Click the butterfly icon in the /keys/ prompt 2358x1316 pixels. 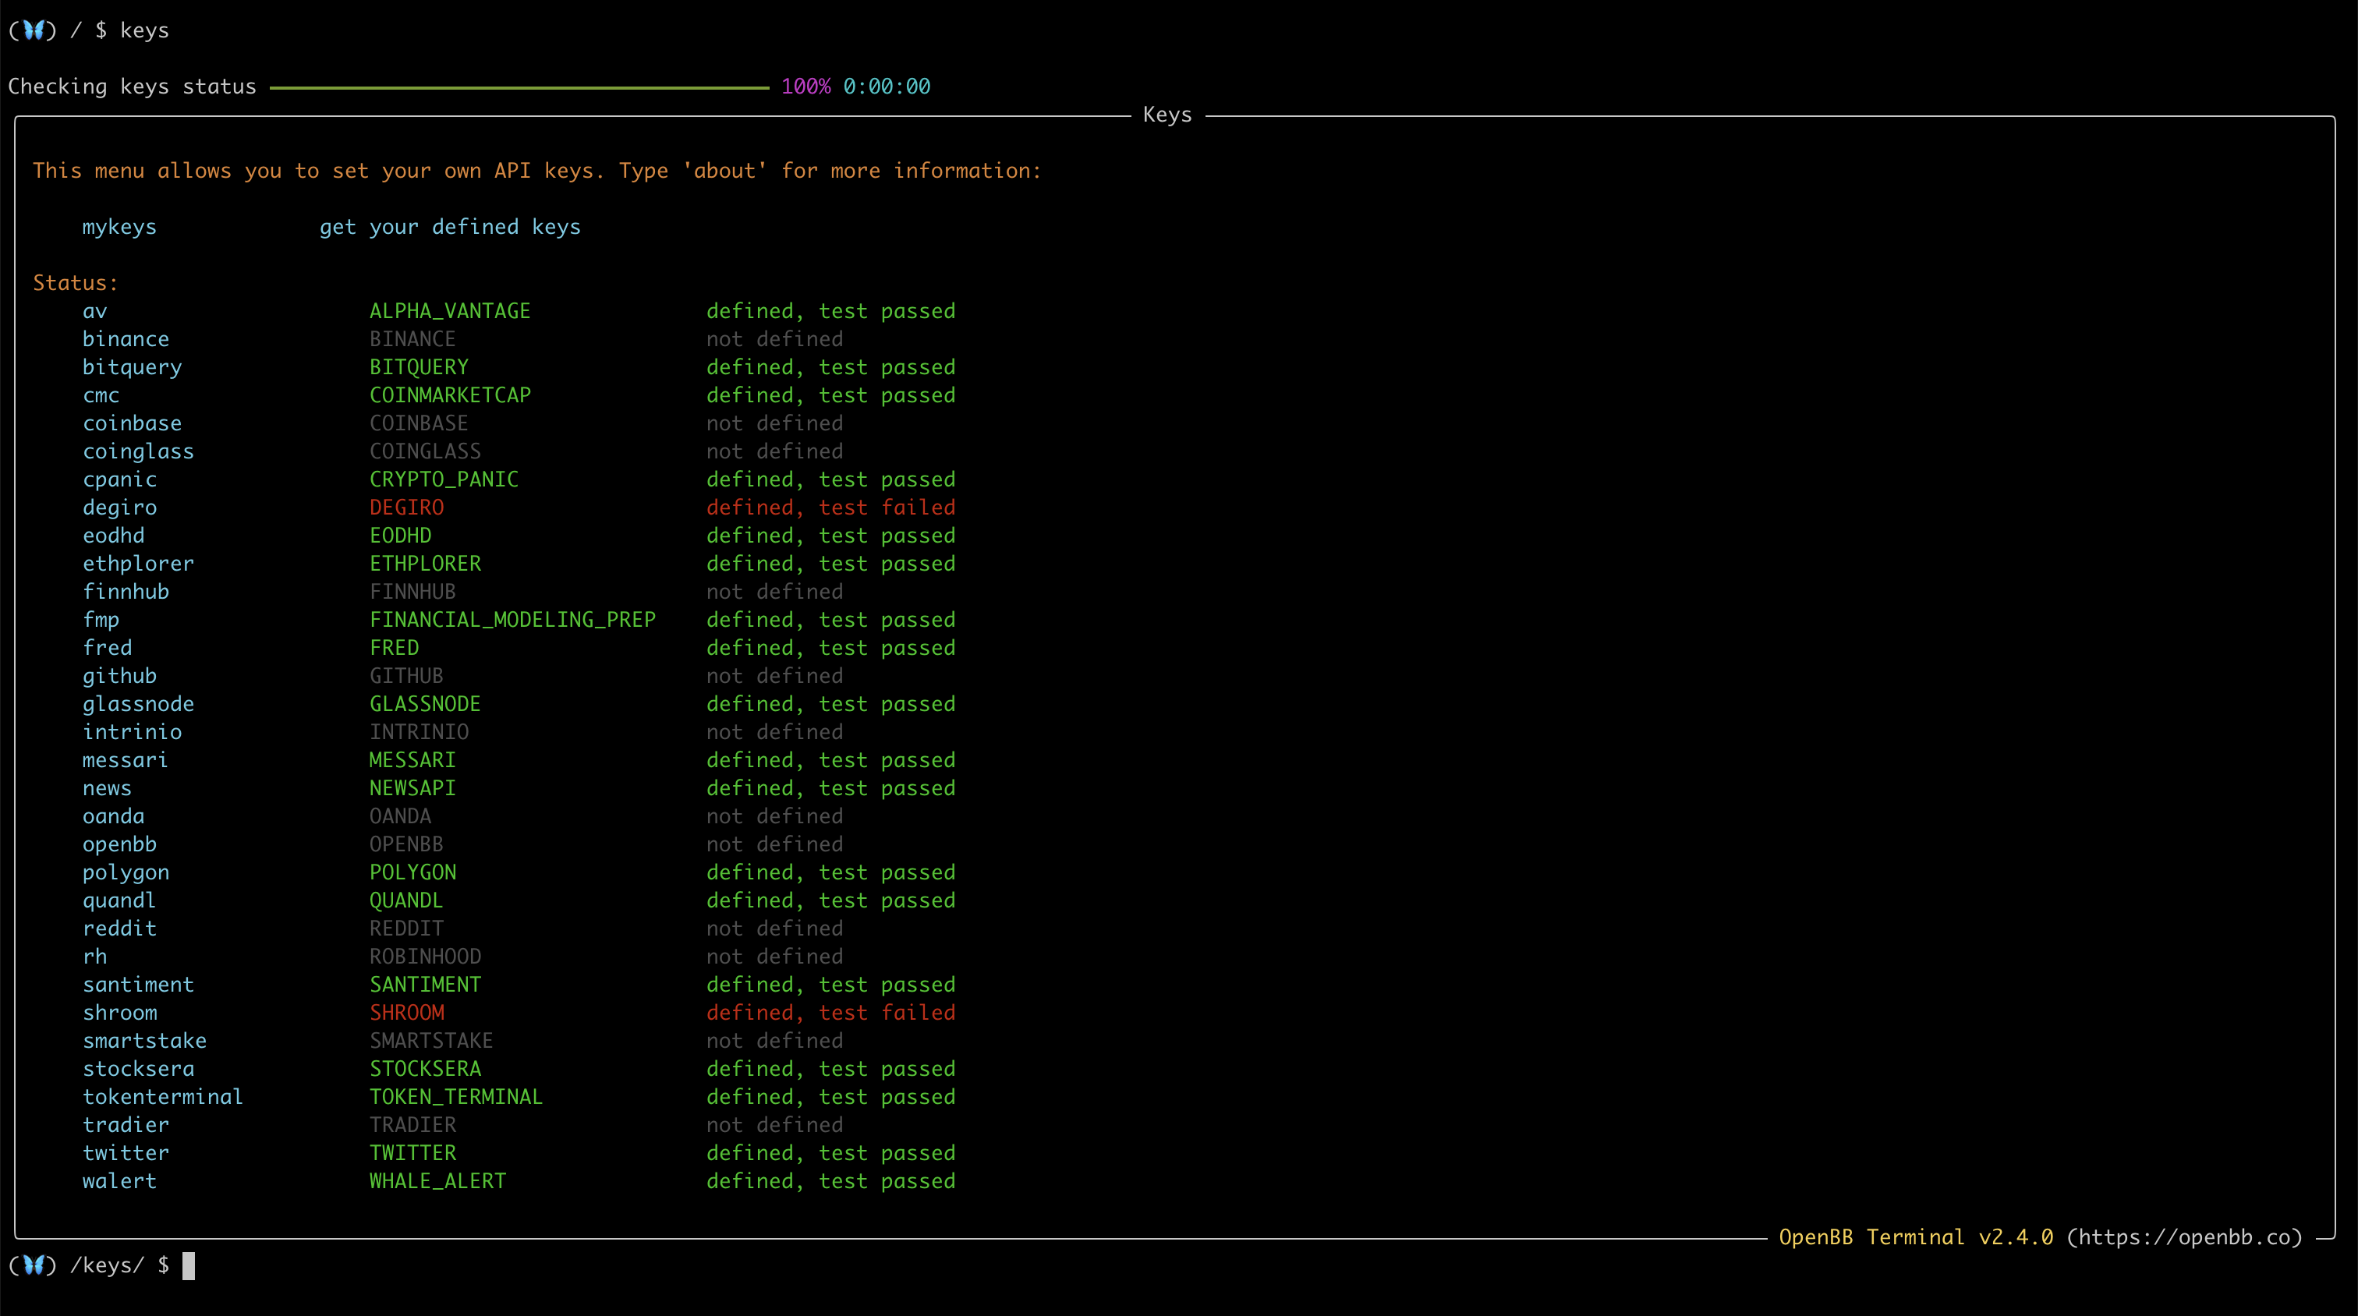click(34, 1265)
